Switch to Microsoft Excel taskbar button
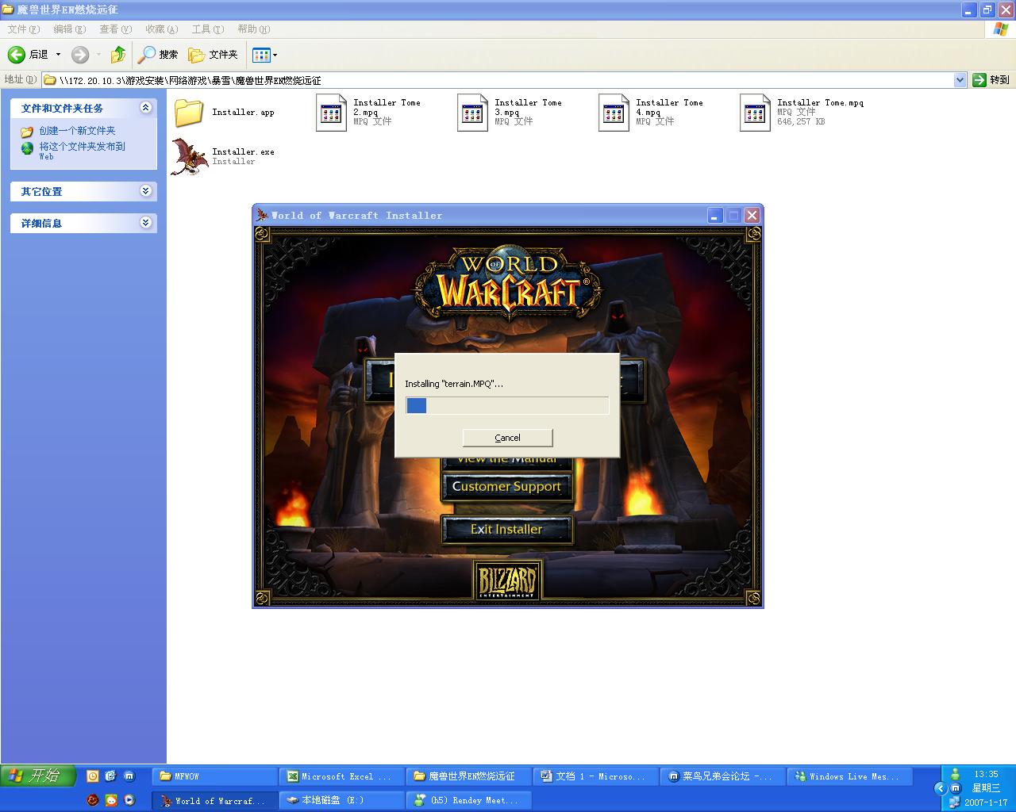 tap(341, 776)
